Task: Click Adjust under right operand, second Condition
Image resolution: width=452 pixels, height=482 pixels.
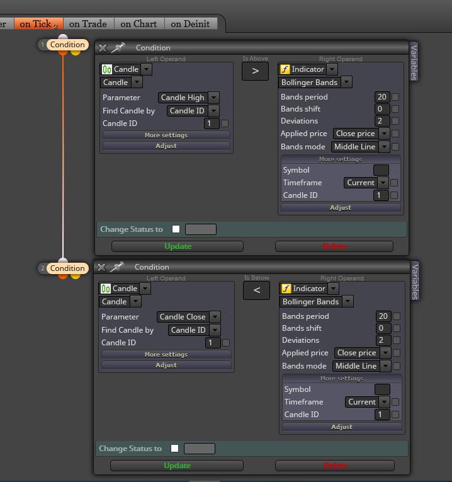Action: [342, 427]
